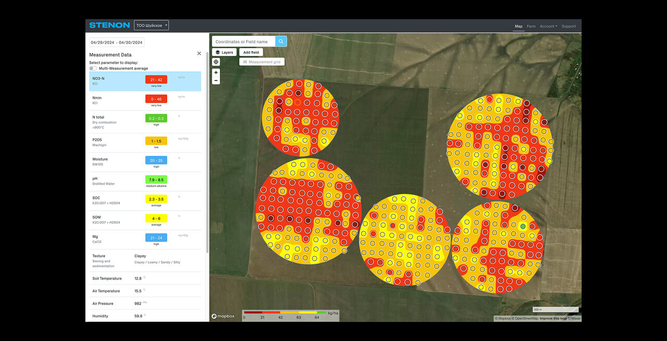Toggle the Measurement grid button

[x=262, y=62]
